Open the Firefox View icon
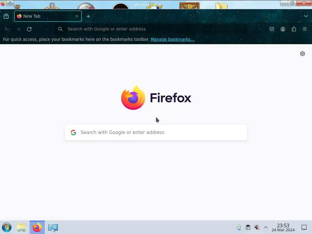312x234 pixels. [x=6, y=16]
